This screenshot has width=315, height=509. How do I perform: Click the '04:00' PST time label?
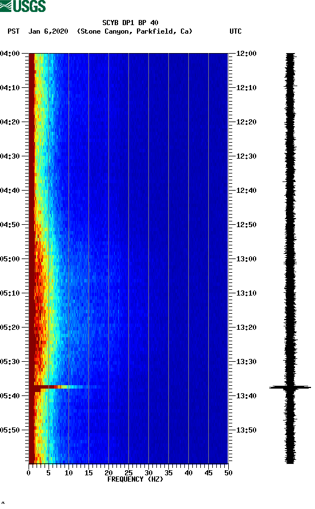pos(10,54)
